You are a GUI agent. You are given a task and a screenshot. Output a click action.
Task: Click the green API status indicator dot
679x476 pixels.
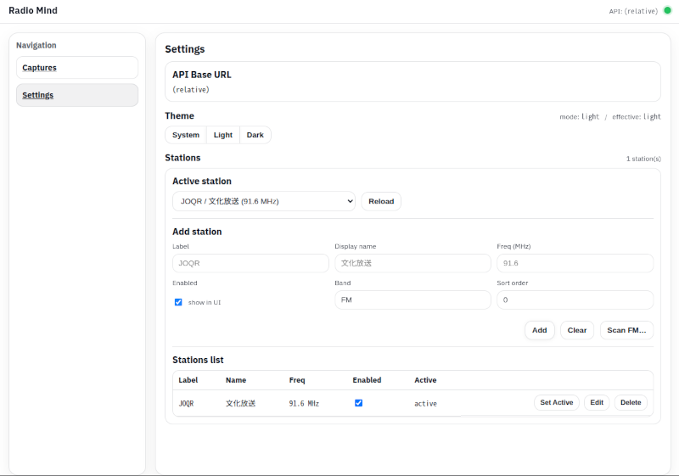(667, 11)
